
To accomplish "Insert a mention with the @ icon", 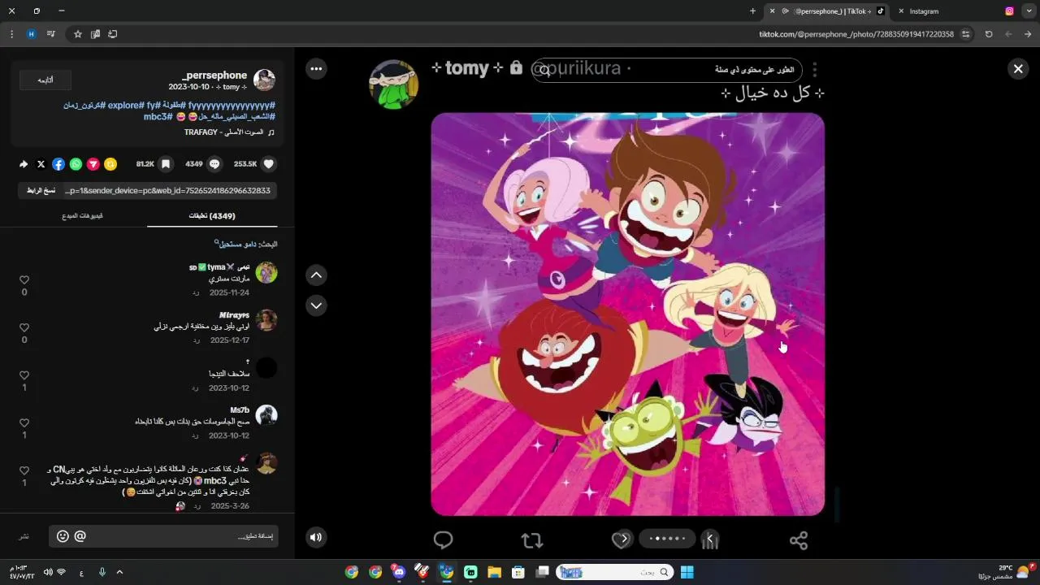I will click(80, 536).
